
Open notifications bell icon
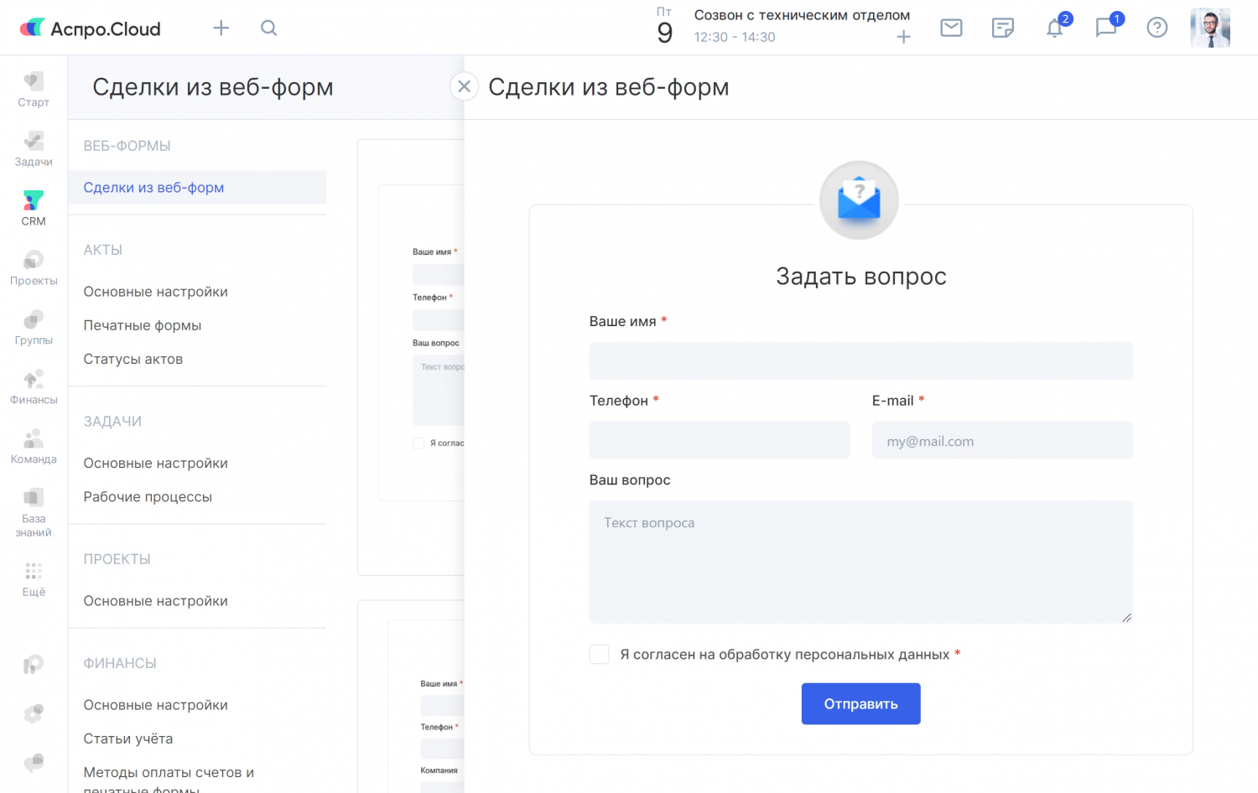(x=1054, y=29)
